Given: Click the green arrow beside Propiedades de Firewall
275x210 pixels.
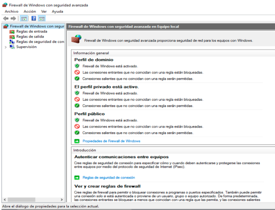Looking at the screenshot, I should [77, 141].
